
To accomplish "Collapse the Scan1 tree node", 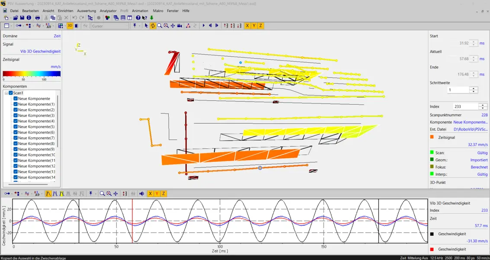I will [x=6, y=93].
